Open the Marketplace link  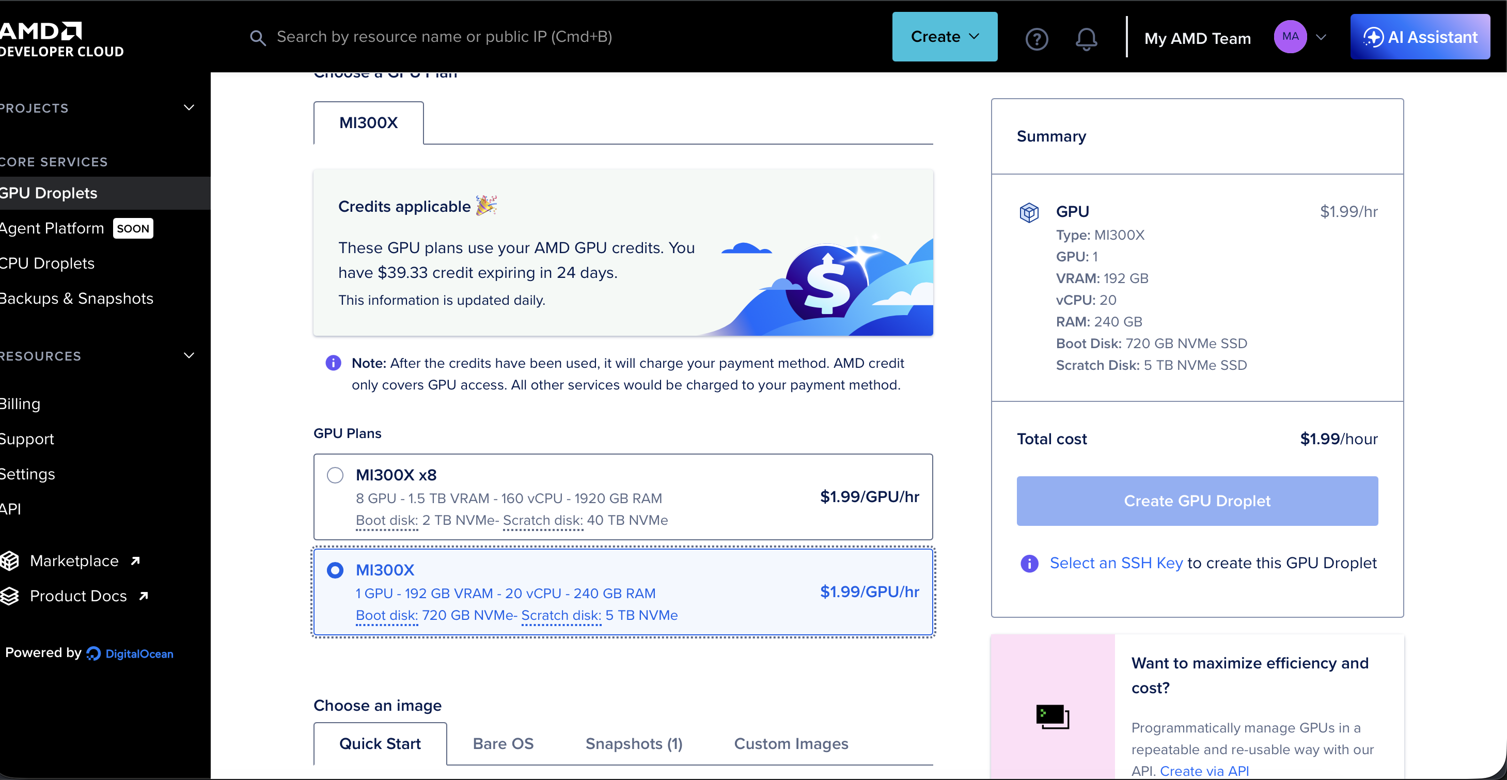[x=74, y=560]
